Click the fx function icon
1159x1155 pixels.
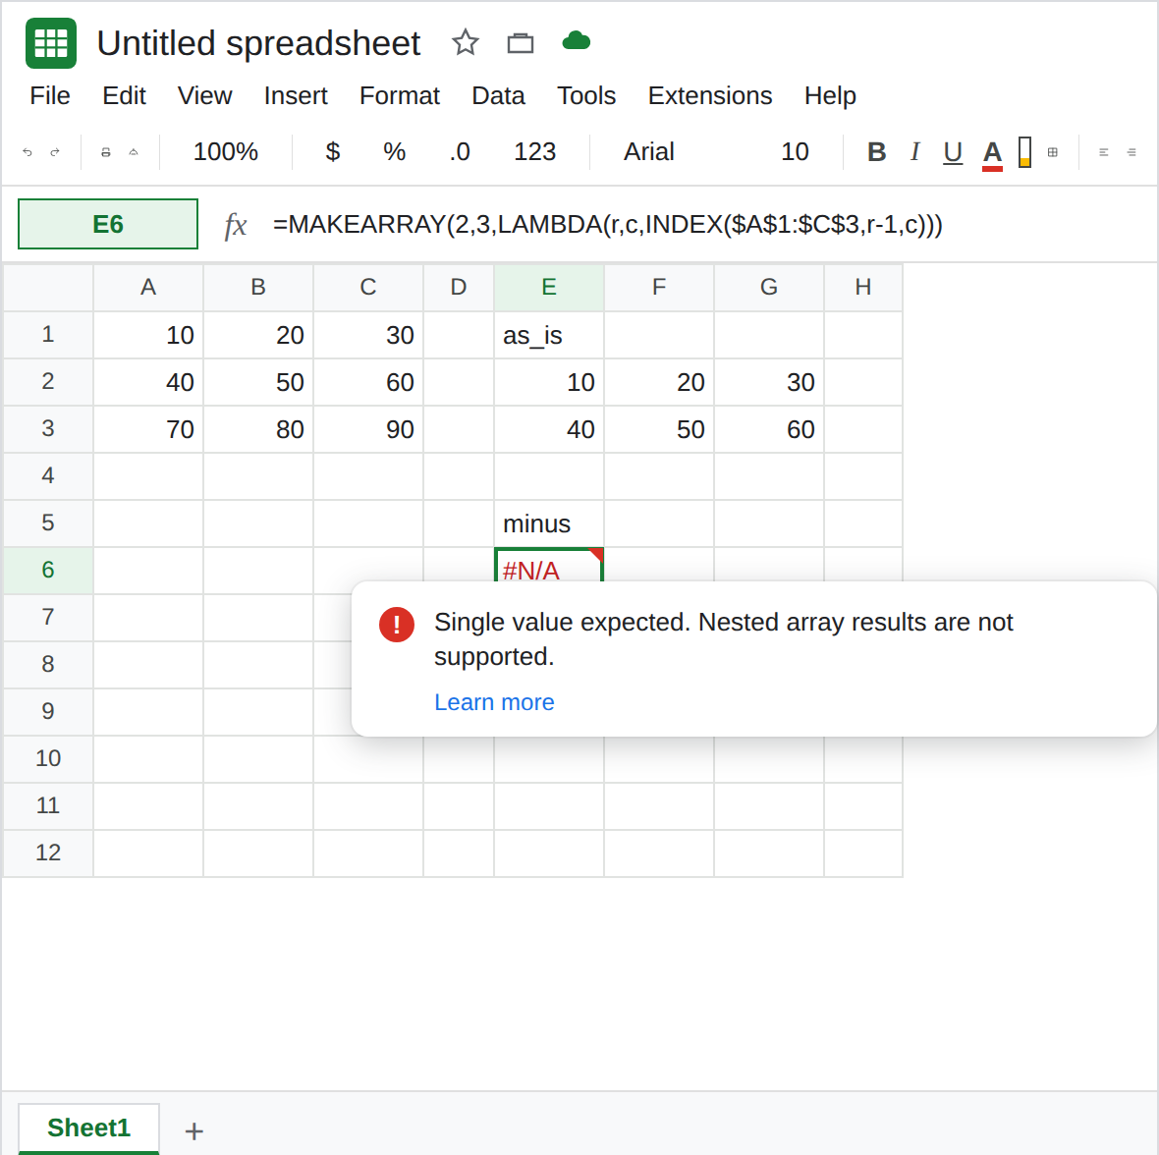[235, 225]
